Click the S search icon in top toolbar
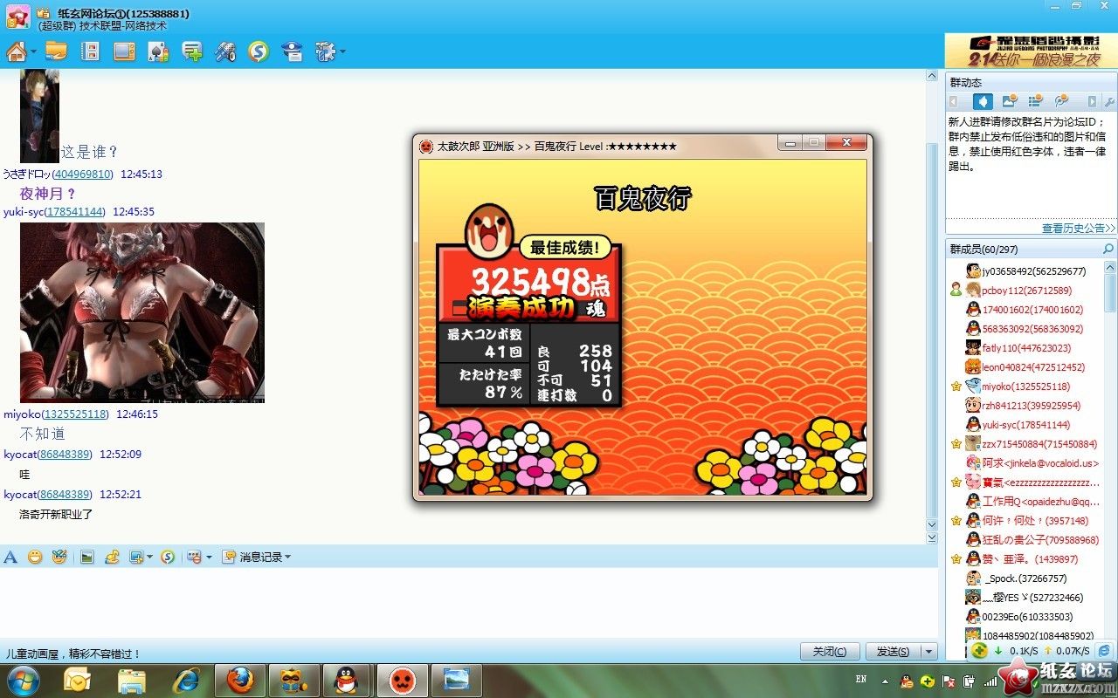This screenshot has height=698, width=1118. [258, 51]
